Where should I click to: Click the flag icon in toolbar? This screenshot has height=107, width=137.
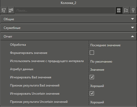point(126,11)
